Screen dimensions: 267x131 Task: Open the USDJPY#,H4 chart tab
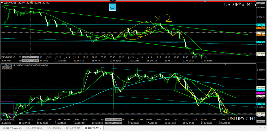pyautogui.click(x=54, y=128)
